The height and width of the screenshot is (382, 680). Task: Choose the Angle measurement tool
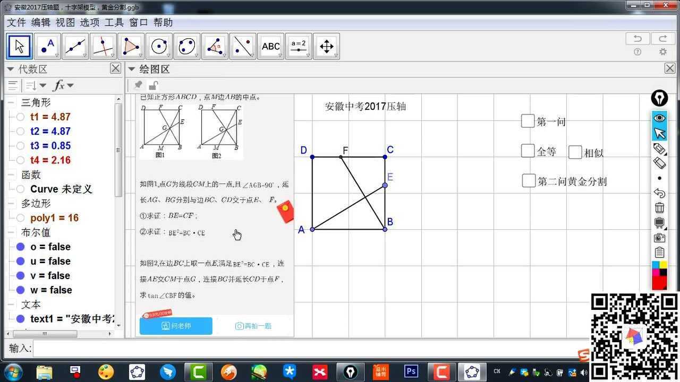click(215, 47)
